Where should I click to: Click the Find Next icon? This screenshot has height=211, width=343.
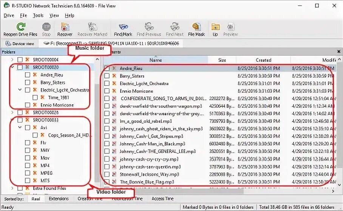tap(175, 27)
